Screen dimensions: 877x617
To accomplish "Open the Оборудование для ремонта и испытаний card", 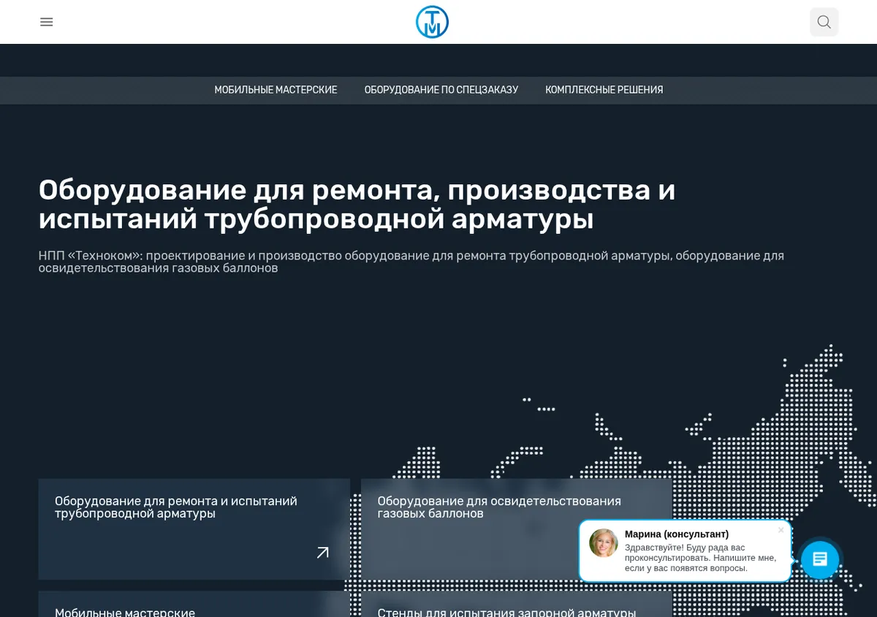I will pyautogui.click(x=194, y=529).
